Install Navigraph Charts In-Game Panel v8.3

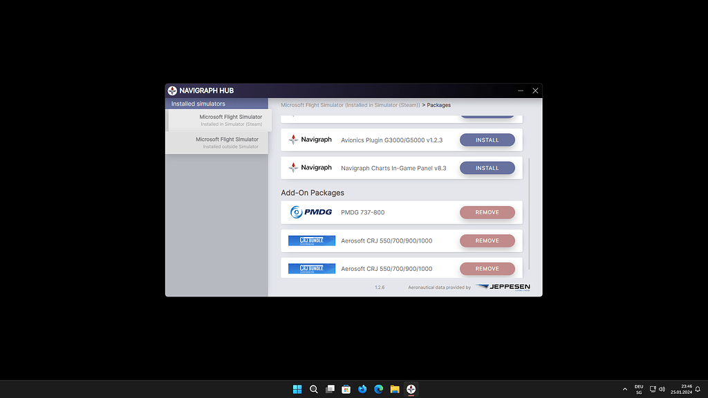click(487, 167)
